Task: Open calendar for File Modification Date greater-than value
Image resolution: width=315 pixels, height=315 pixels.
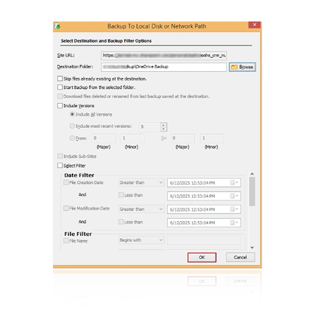Action: 234,209
